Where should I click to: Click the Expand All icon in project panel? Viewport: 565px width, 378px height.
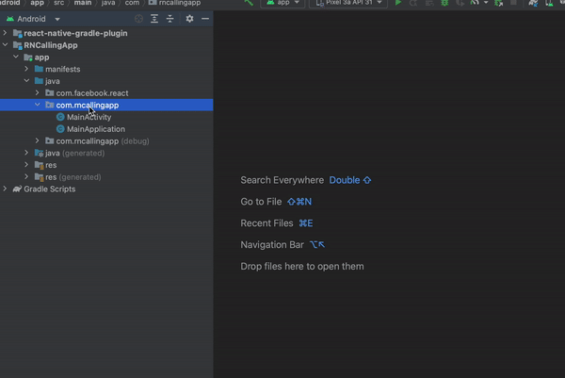[154, 19]
